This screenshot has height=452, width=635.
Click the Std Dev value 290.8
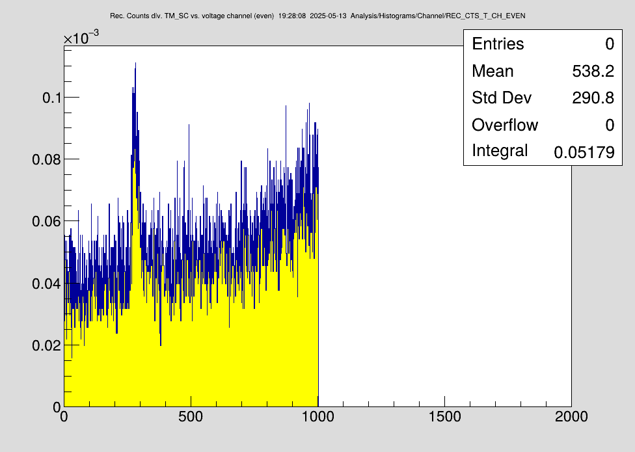tap(593, 98)
